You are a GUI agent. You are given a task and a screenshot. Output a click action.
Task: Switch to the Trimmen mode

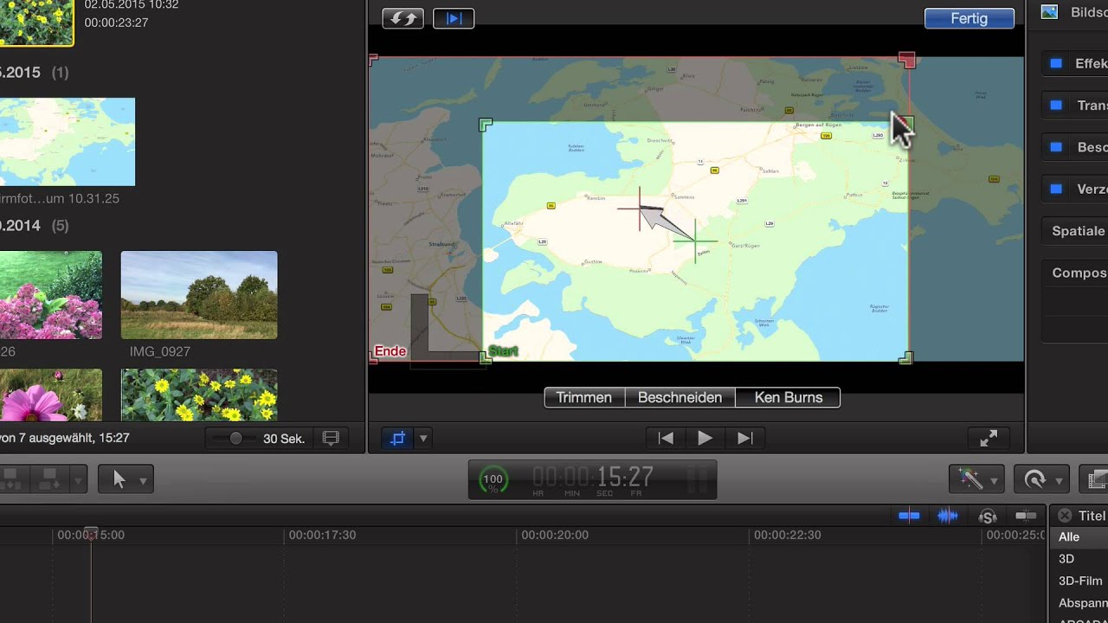[584, 397]
